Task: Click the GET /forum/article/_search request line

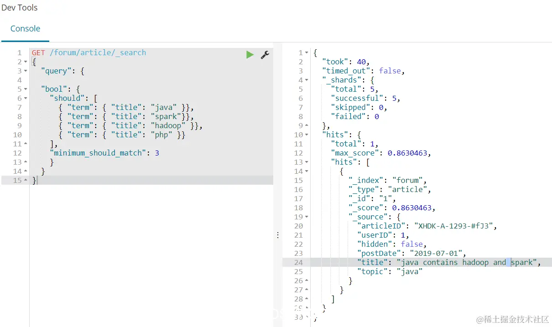Action: pos(89,52)
